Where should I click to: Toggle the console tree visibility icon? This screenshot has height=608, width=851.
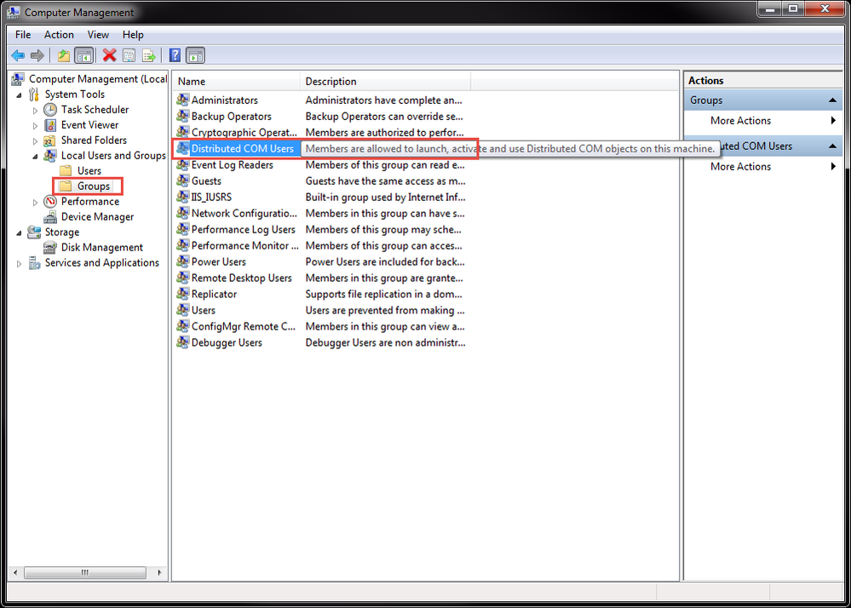pos(85,55)
